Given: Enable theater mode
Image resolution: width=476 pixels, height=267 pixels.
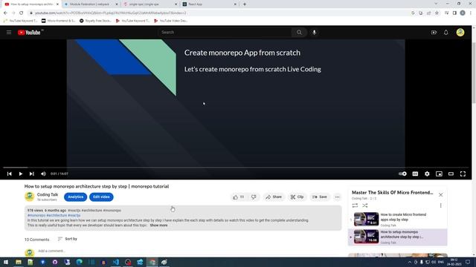Looking at the screenshot, I should point(451,174).
